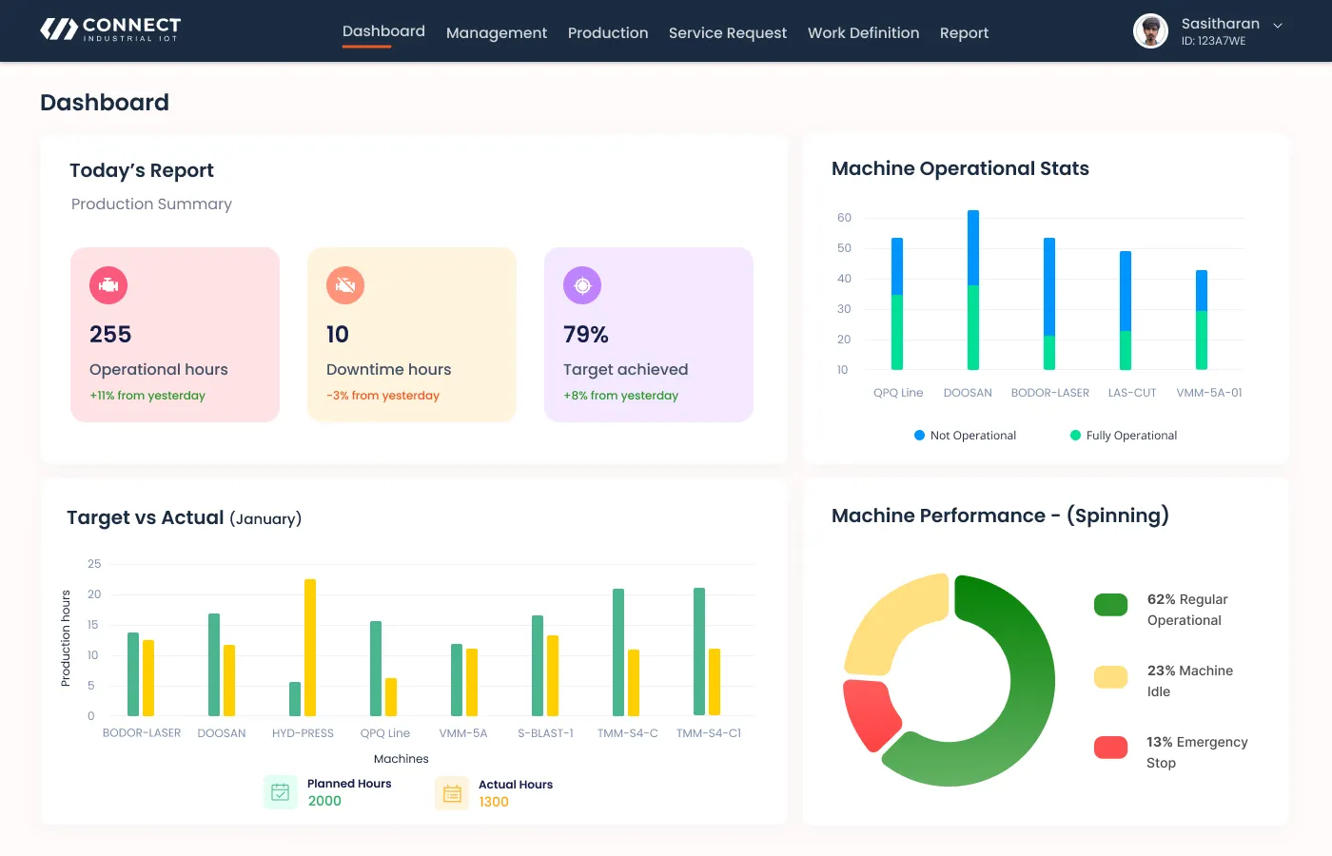Click the LAS-CUT stacked bar

pyautogui.click(x=1126, y=310)
